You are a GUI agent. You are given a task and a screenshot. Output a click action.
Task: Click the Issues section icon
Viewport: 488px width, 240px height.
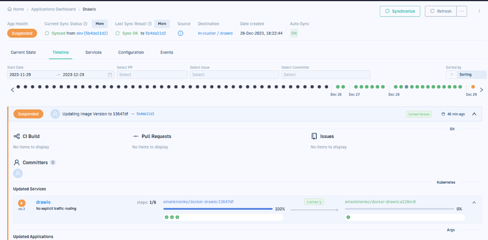coord(314,136)
